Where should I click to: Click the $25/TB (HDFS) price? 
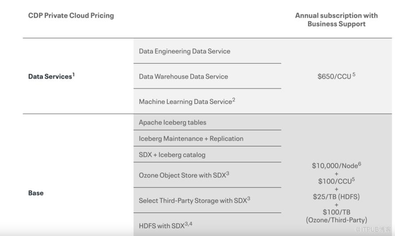[x=336, y=197]
